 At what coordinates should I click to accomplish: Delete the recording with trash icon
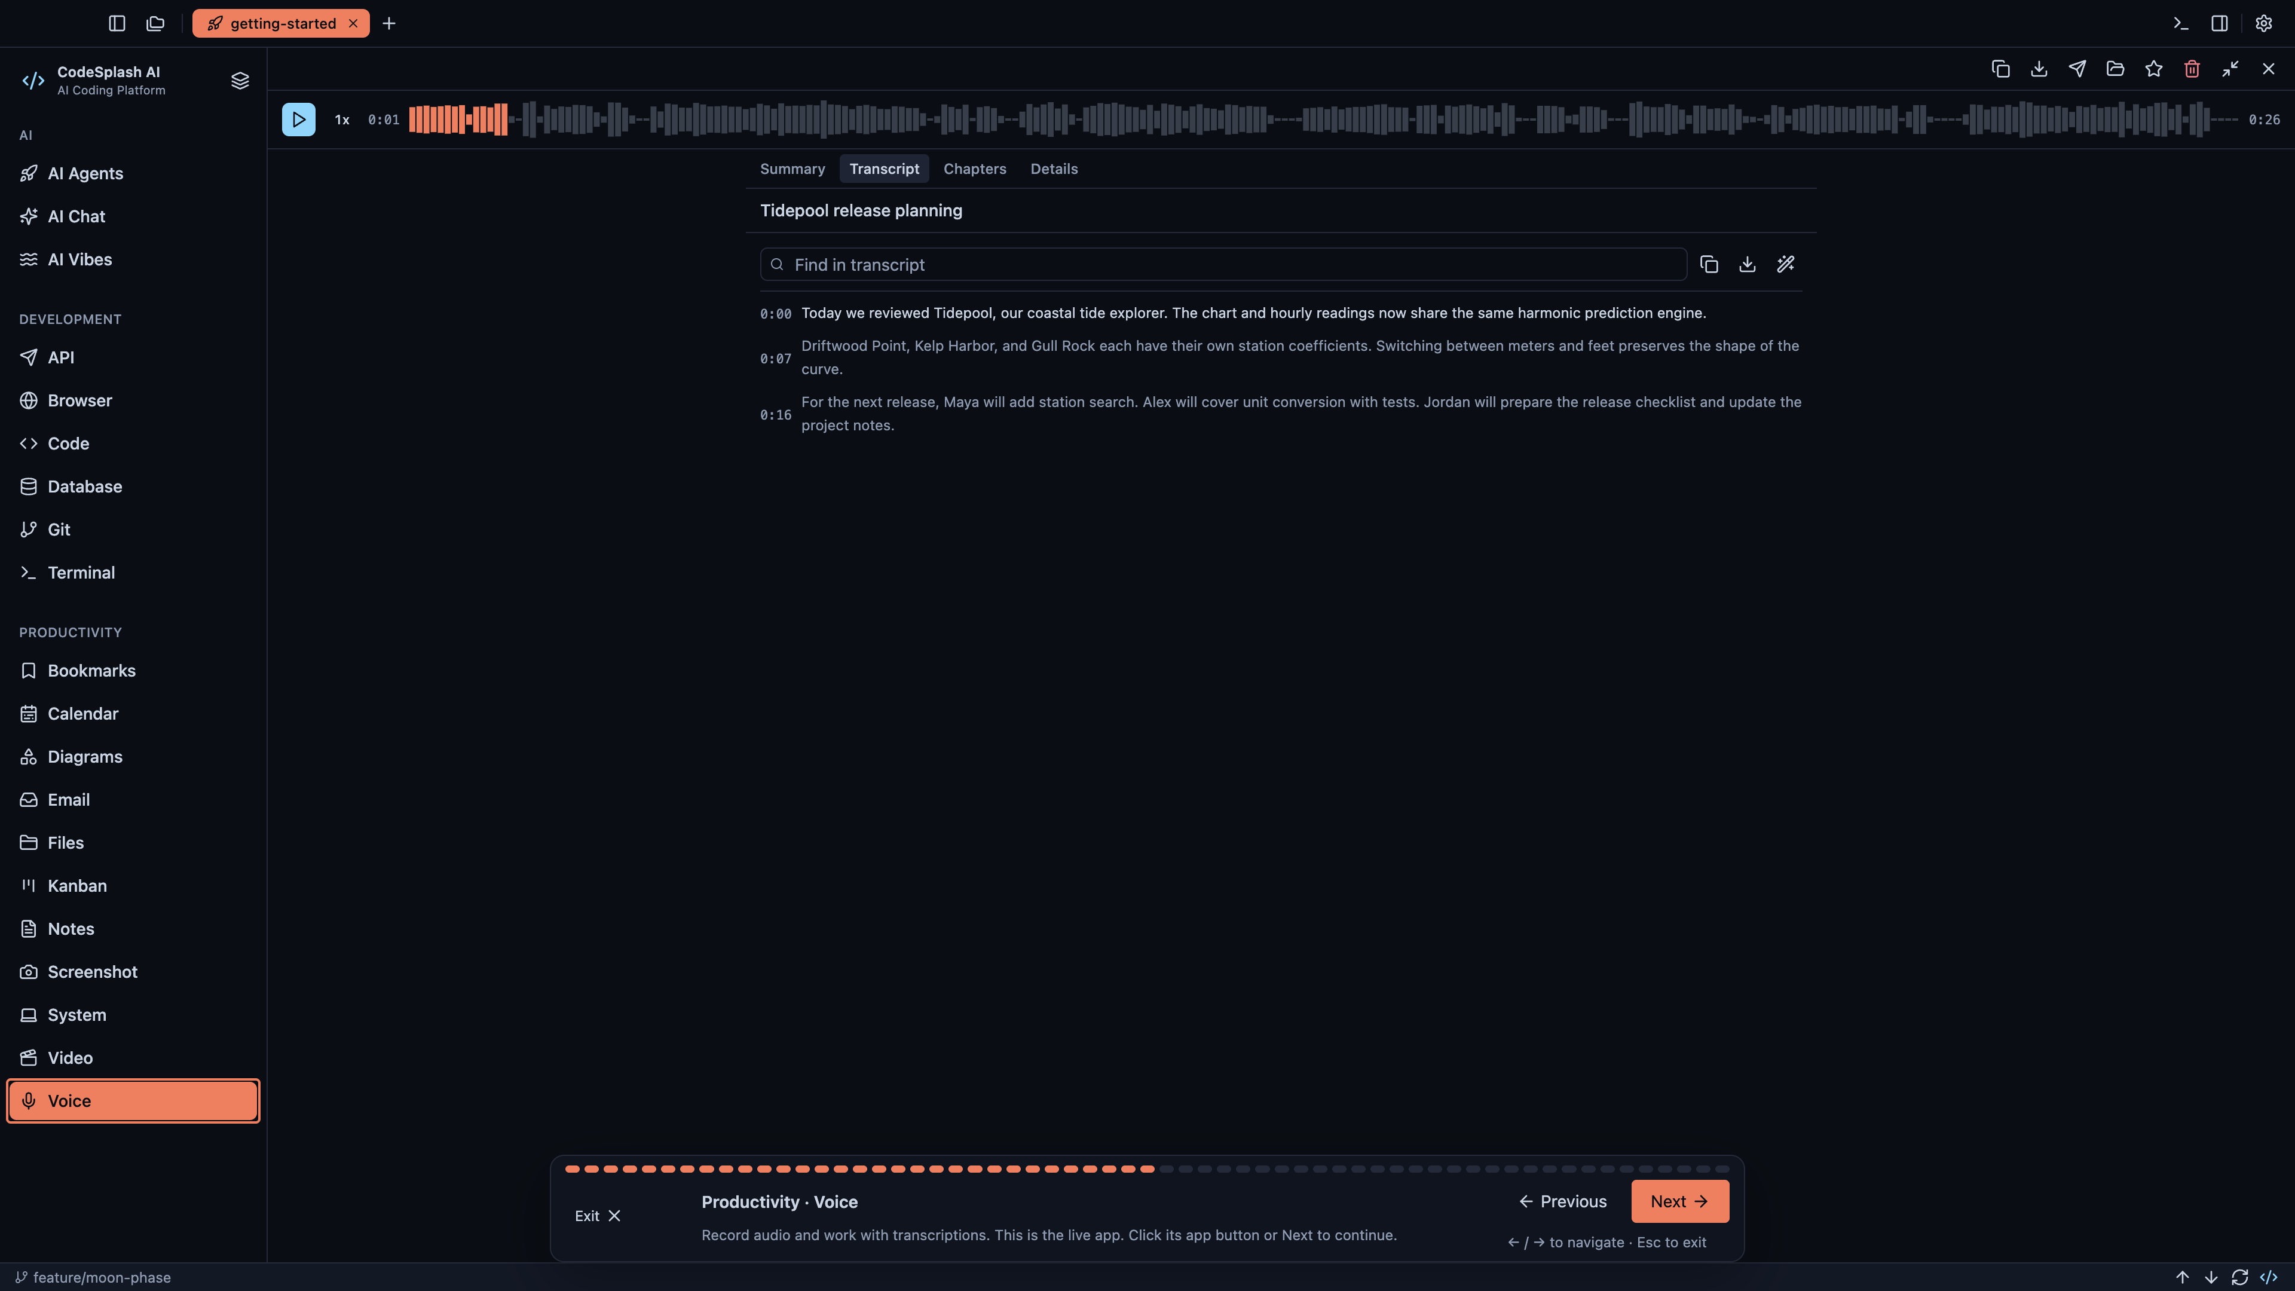[2192, 69]
